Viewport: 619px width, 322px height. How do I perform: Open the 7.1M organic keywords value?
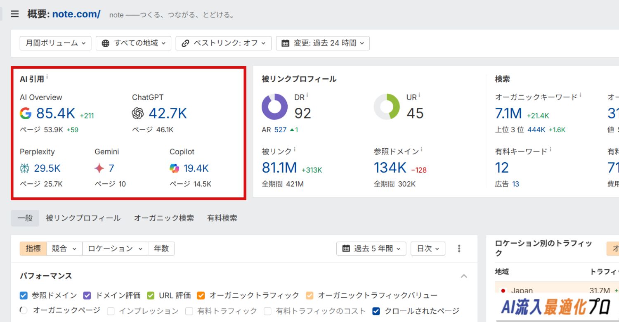508,113
